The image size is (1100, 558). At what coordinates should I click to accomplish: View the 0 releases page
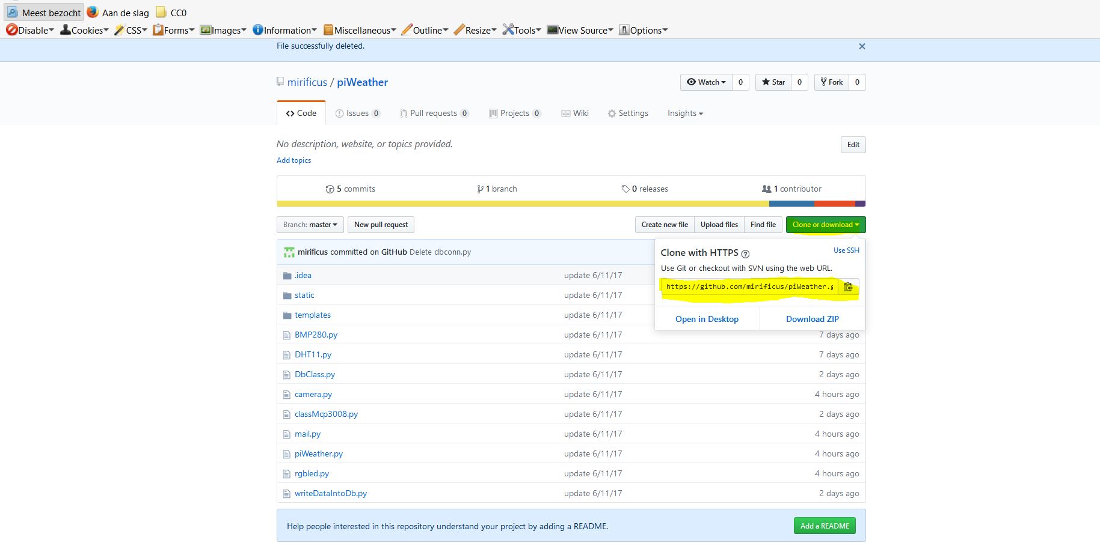645,189
